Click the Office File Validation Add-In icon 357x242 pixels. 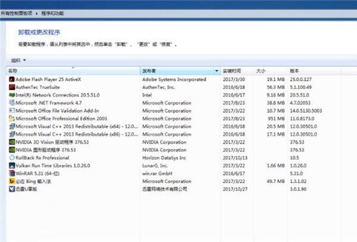[12, 111]
